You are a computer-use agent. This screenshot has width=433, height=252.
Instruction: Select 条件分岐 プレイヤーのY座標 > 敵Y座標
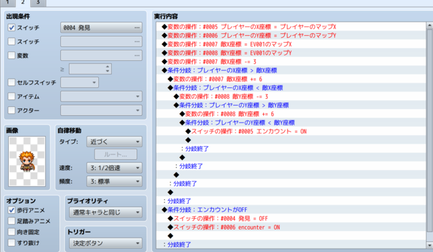point(291,105)
